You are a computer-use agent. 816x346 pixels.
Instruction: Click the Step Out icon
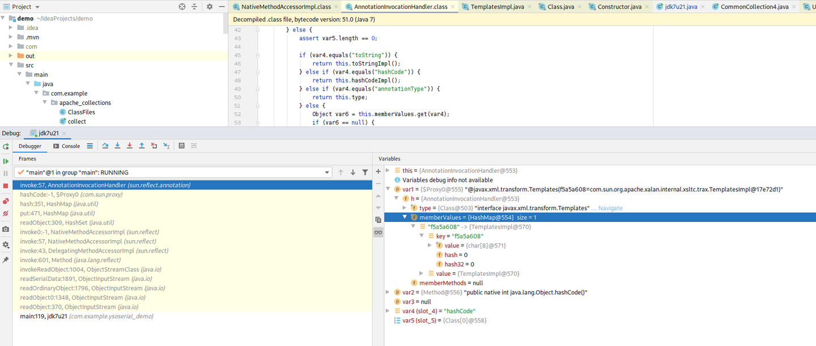pyautogui.click(x=142, y=146)
